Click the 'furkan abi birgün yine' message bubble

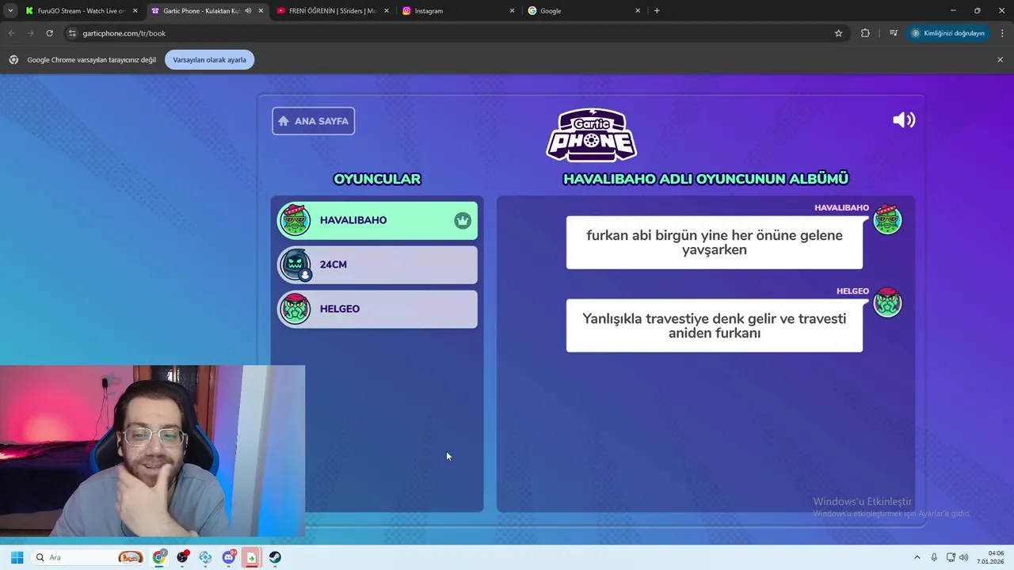pyautogui.click(x=715, y=242)
